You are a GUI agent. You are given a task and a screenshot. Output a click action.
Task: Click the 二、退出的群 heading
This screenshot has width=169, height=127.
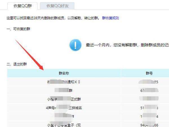17,64
